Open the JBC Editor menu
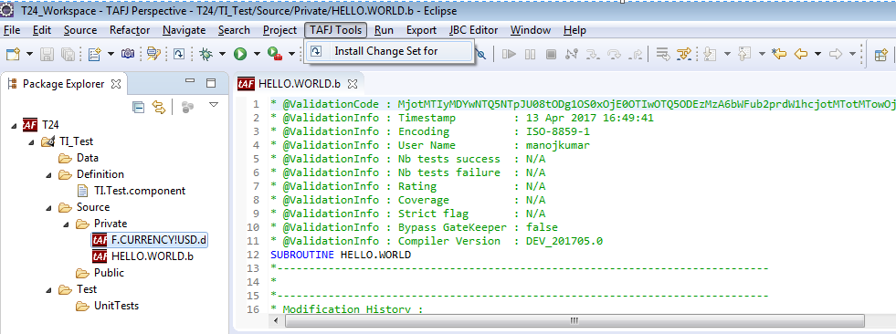 [473, 30]
